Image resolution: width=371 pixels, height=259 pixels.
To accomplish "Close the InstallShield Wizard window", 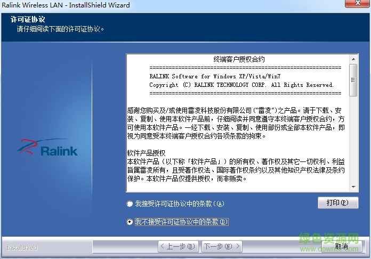I will click(x=357, y=3).
